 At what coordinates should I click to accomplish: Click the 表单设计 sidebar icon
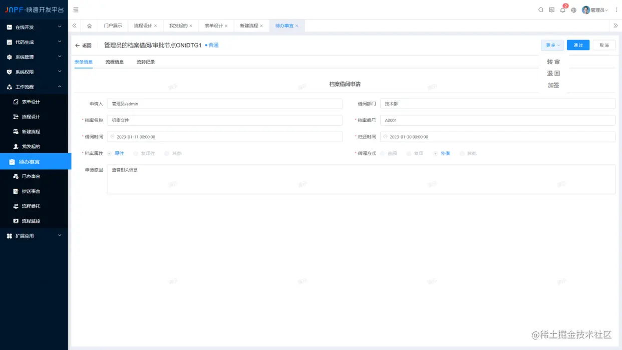tap(16, 102)
